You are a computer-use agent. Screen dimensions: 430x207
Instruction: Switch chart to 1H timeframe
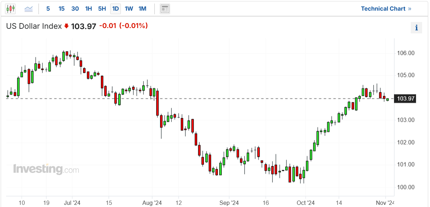[88, 9]
